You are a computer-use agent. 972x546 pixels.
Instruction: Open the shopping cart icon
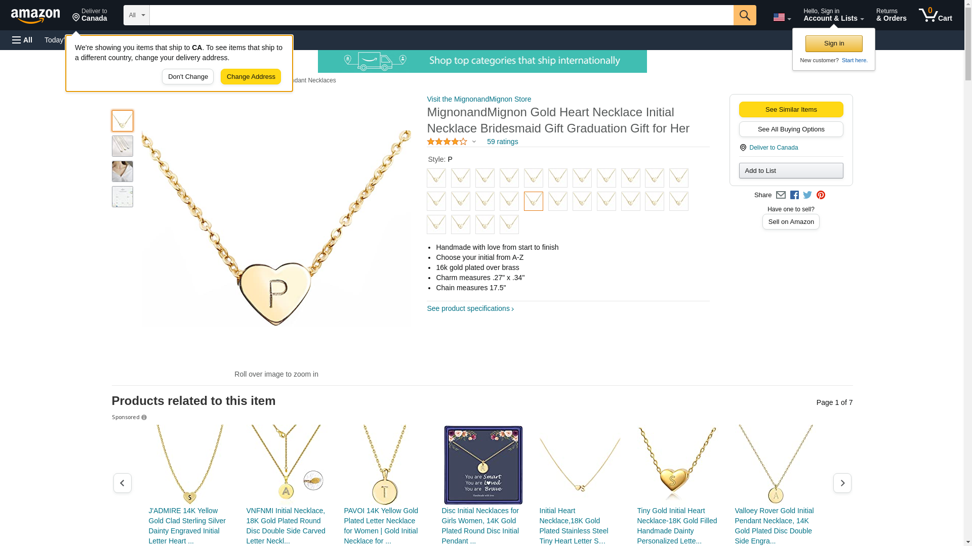[935, 15]
